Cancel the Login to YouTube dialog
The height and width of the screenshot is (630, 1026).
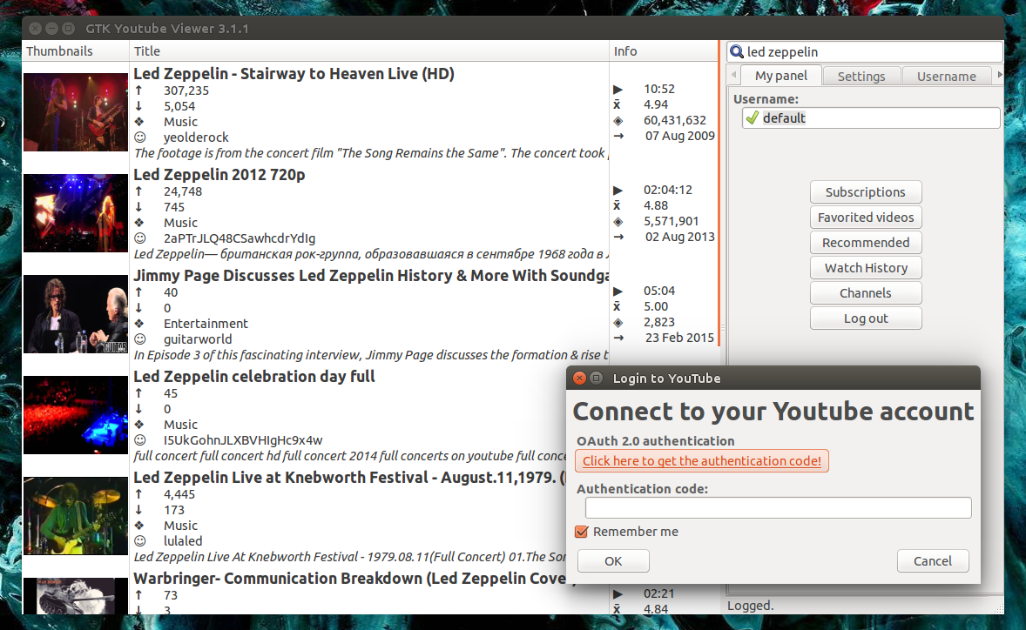point(933,560)
